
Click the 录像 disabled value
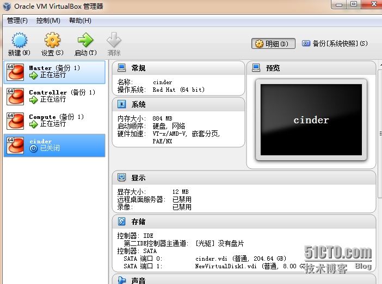coord(182,207)
